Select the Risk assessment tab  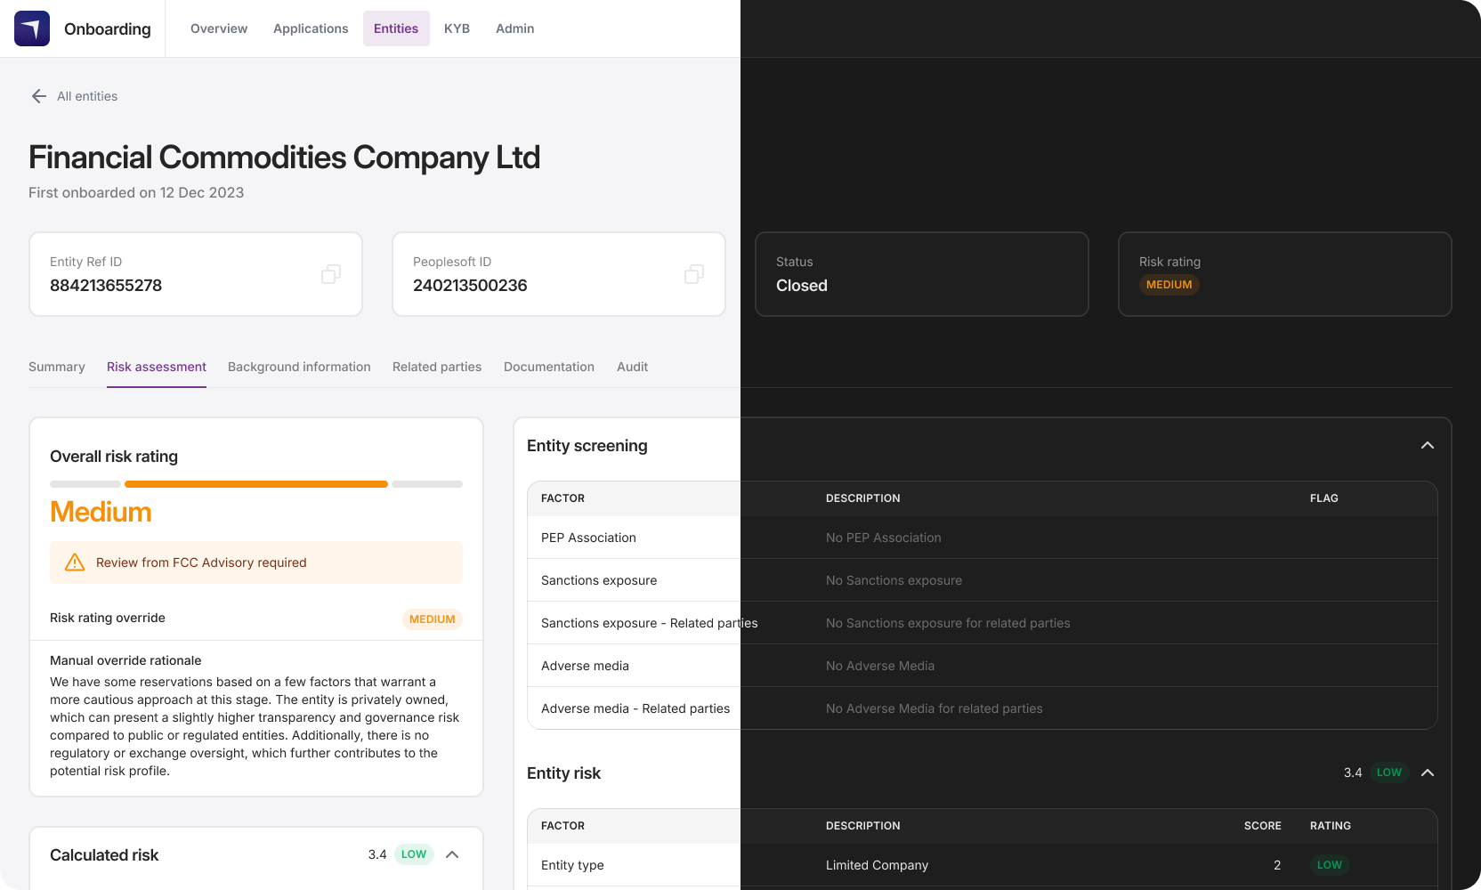pyautogui.click(x=157, y=367)
